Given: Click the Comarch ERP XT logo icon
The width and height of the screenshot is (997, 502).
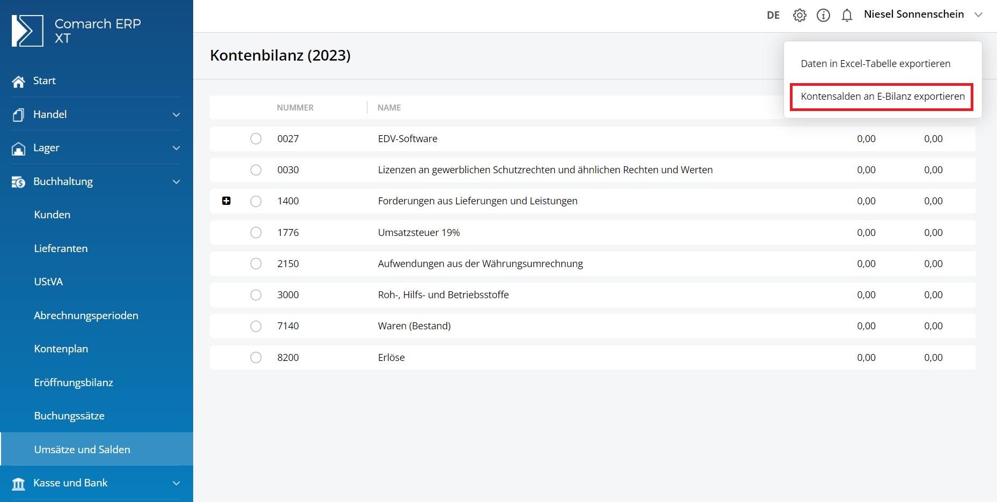Looking at the screenshot, I should 27,31.
